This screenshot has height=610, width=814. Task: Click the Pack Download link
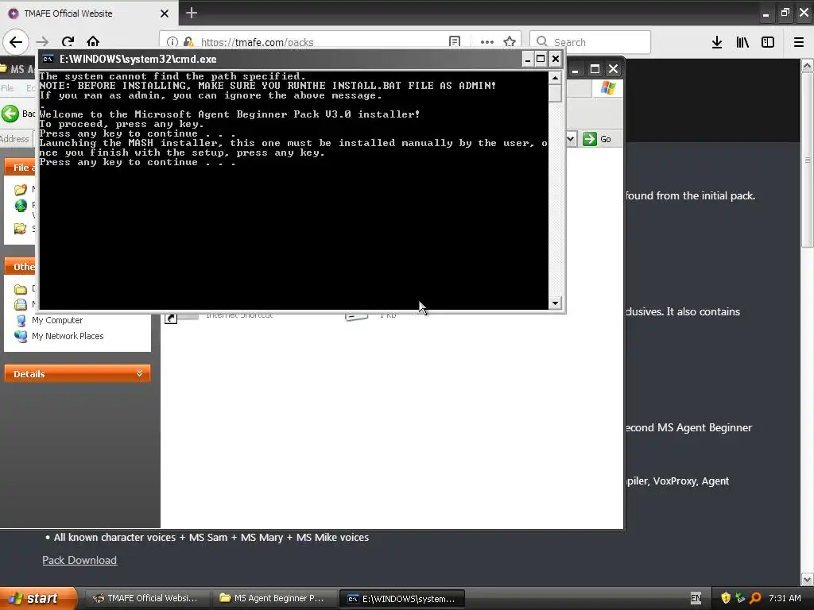click(x=79, y=560)
